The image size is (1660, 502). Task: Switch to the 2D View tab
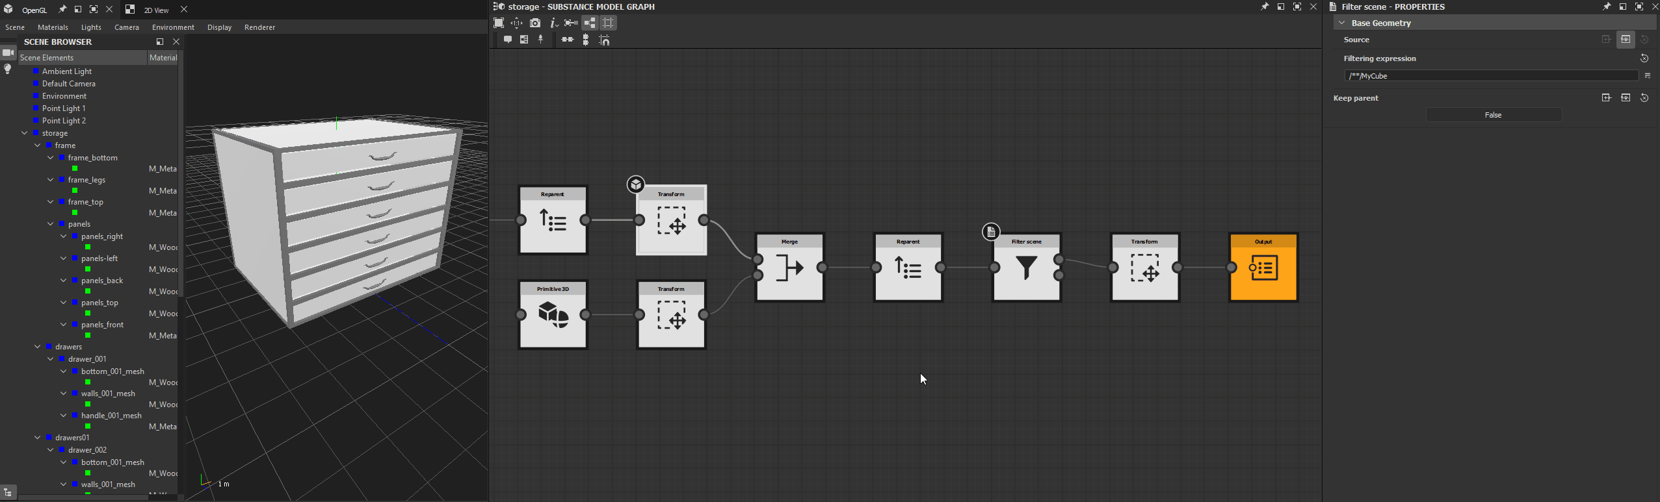click(156, 10)
